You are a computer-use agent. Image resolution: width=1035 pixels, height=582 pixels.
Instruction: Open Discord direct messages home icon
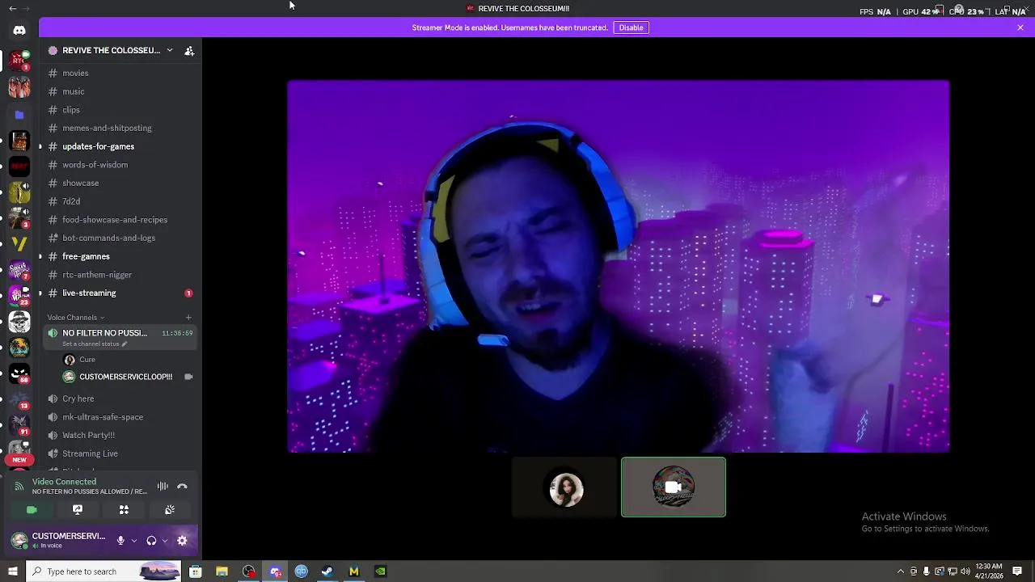point(19,30)
